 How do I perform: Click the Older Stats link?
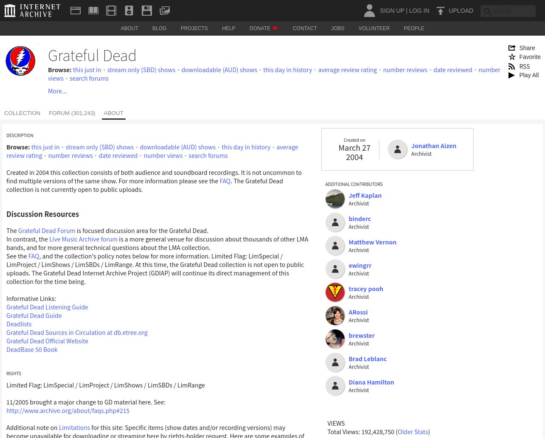click(x=413, y=432)
